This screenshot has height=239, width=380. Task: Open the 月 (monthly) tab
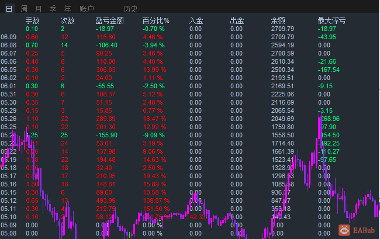pyautogui.click(x=38, y=9)
